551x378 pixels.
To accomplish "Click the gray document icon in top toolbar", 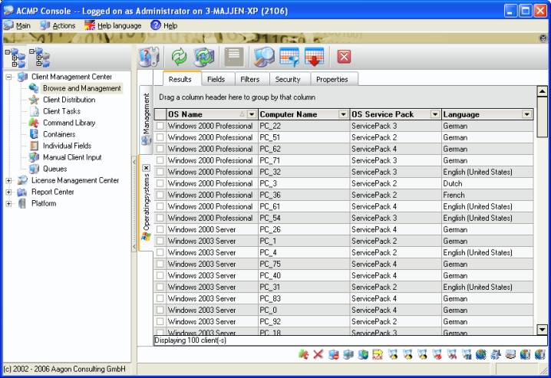I will (234, 57).
